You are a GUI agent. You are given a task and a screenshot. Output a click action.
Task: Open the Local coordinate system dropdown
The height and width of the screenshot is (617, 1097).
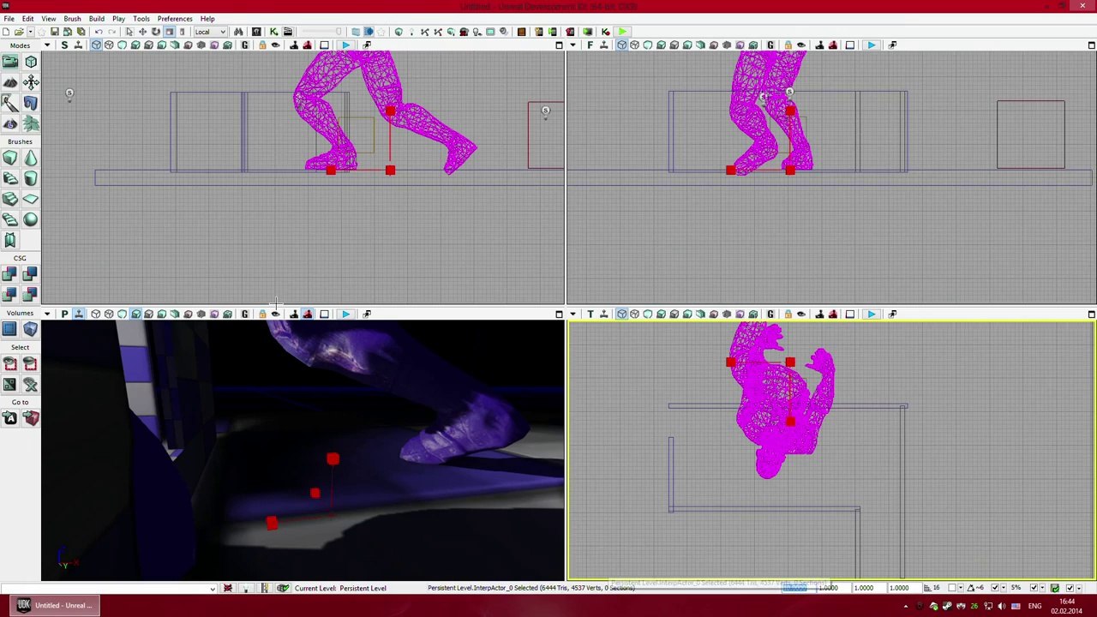click(x=210, y=32)
